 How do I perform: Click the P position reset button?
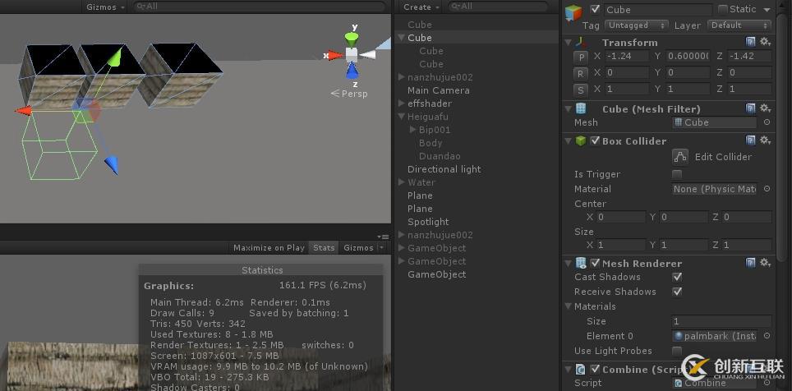pyautogui.click(x=580, y=57)
